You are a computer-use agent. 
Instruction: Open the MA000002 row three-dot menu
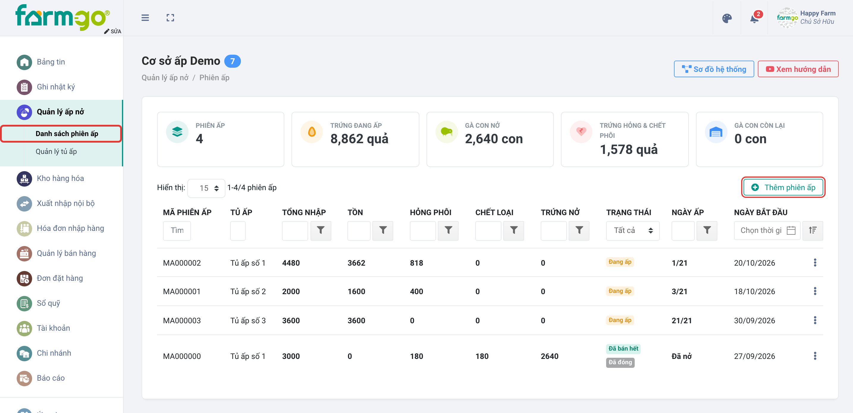point(815,263)
